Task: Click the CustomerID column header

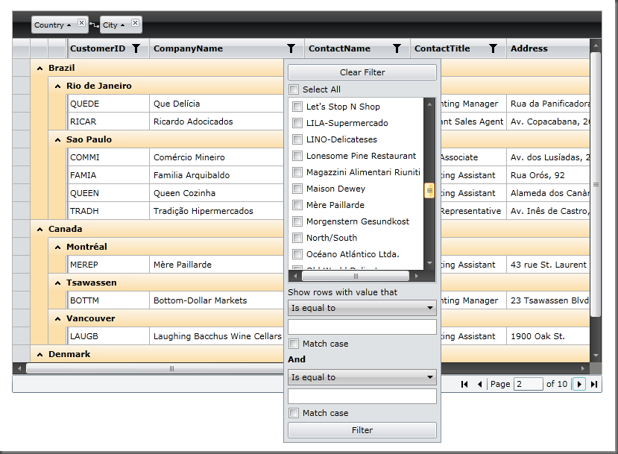Action: (107, 48)
